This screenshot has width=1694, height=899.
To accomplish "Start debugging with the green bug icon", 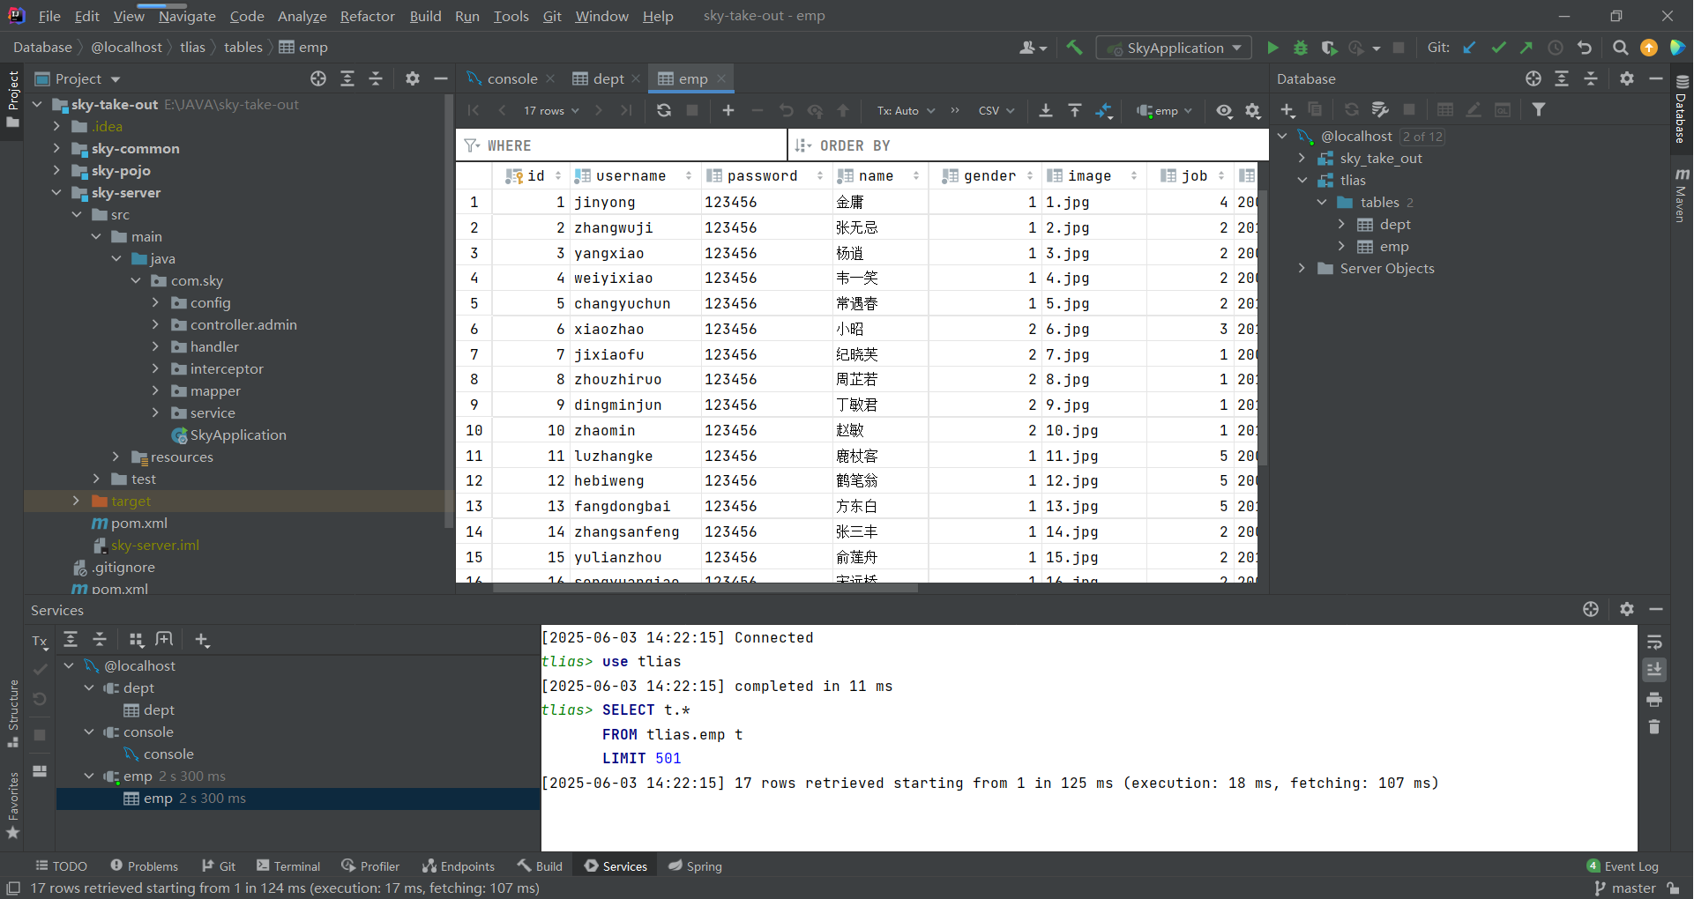I will coord(1301,48).
